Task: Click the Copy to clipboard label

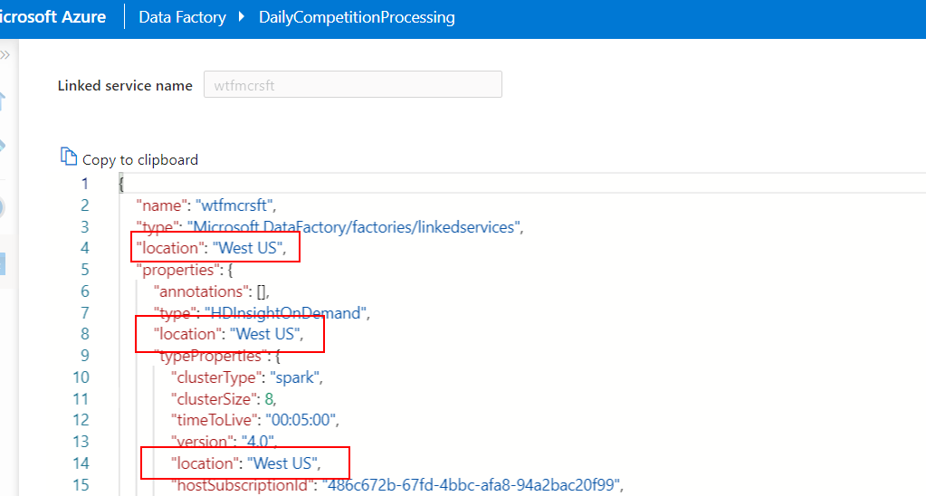Action: tap(140, 160)
